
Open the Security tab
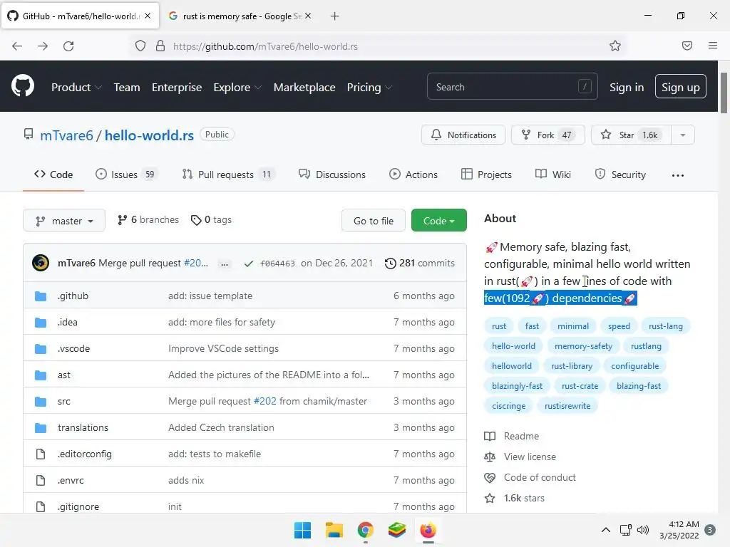620,174
